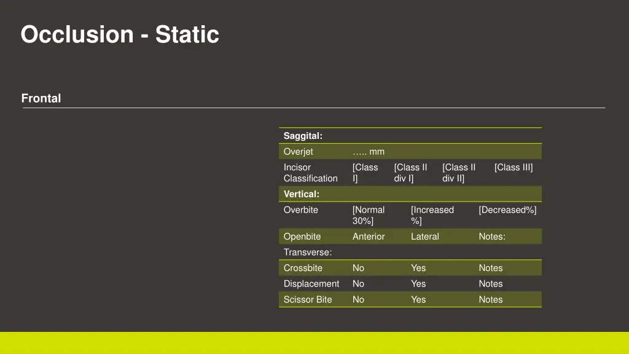Select 'Yes' in the Crossbite row
The height and width of the screenshot is (354, 629).
(418, 268)
